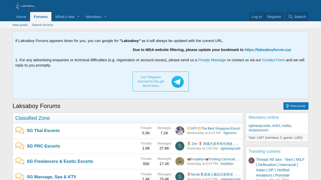Click the 5.3K threads count
Viewport: 321px width, 180px height.
point(146,133)
